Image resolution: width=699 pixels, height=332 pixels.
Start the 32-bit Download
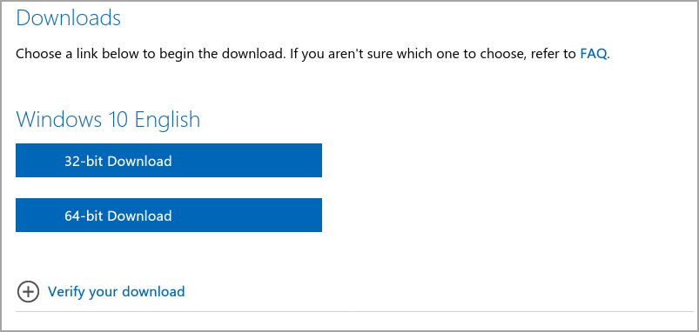pos(169,160)
